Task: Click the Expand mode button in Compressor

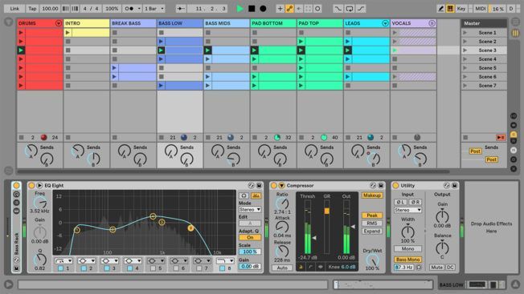Action: pyautogui.click(x=372, y=231)
